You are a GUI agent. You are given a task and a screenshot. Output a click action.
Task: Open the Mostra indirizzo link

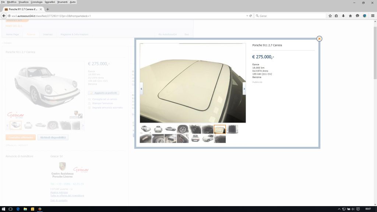(x=59, y=192)
